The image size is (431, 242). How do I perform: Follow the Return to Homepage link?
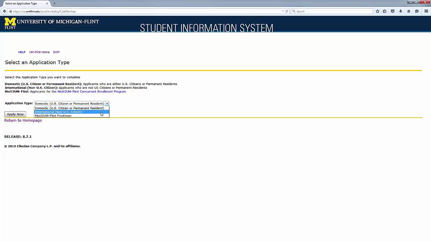(x=23, y=120)
